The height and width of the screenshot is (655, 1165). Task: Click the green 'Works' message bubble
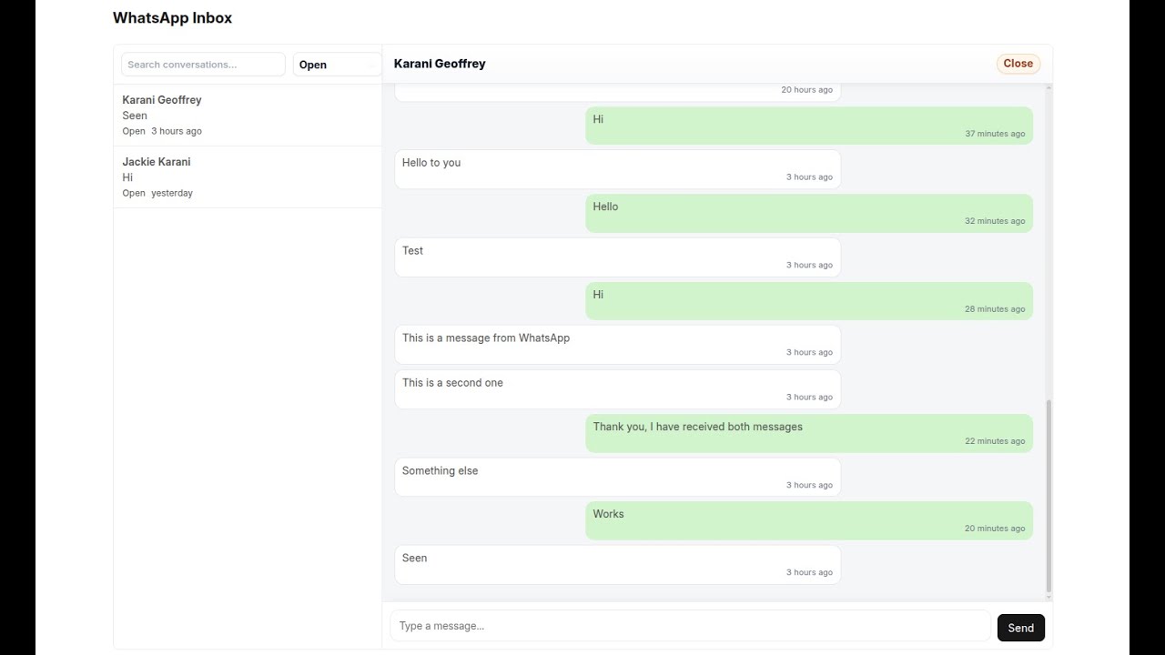pyautogui.click(x=808, y=520)
